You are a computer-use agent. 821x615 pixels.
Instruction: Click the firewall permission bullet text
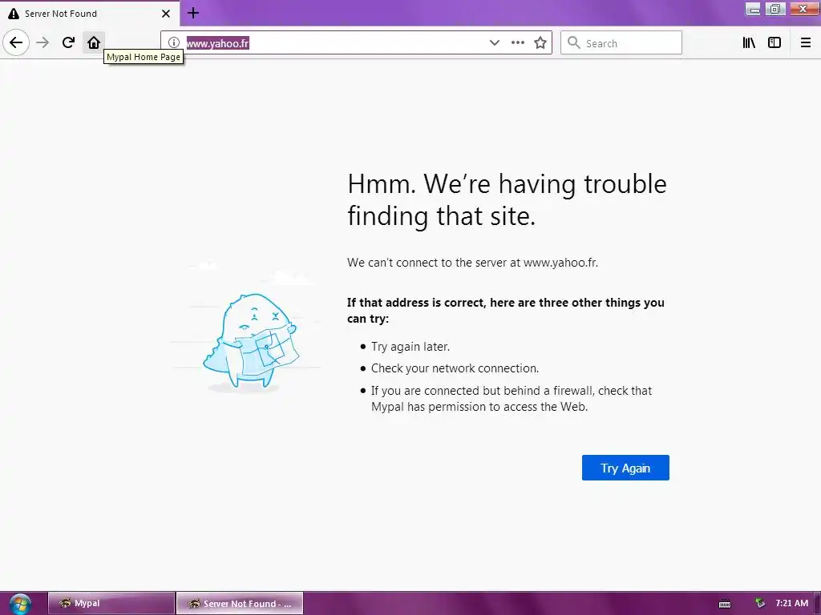click(x=511, y=399)
